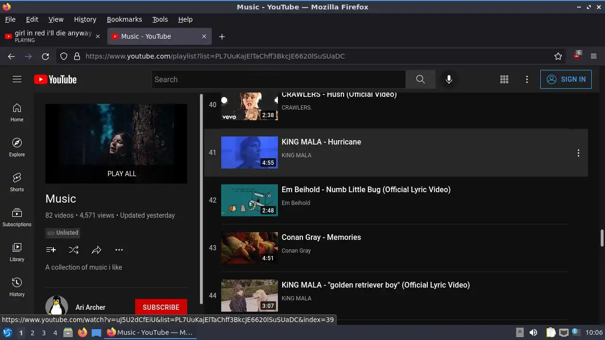Viewport: 605px width, 340px height.
Task: Launch Firefox from the taskbar
Action: (83, 332)
